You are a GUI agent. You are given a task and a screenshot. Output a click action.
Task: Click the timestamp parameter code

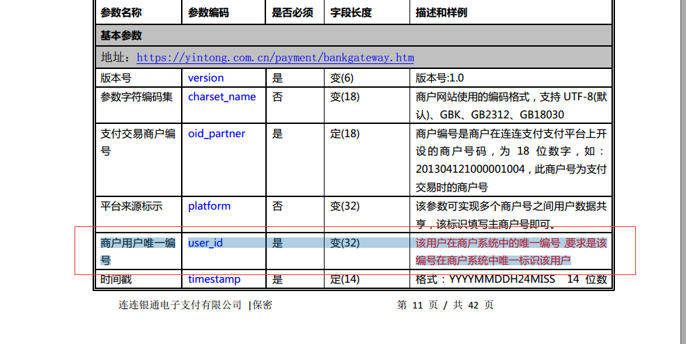214,279
